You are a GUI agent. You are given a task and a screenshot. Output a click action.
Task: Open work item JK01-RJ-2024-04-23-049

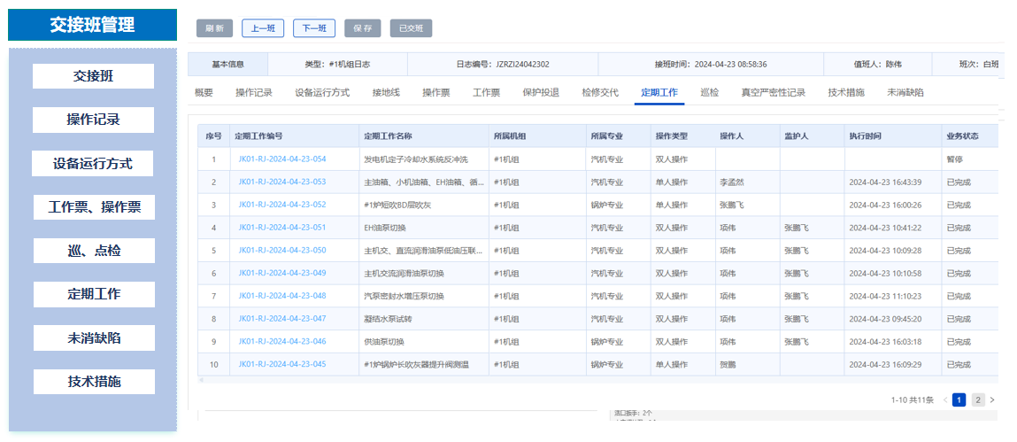tap(282, 273)
